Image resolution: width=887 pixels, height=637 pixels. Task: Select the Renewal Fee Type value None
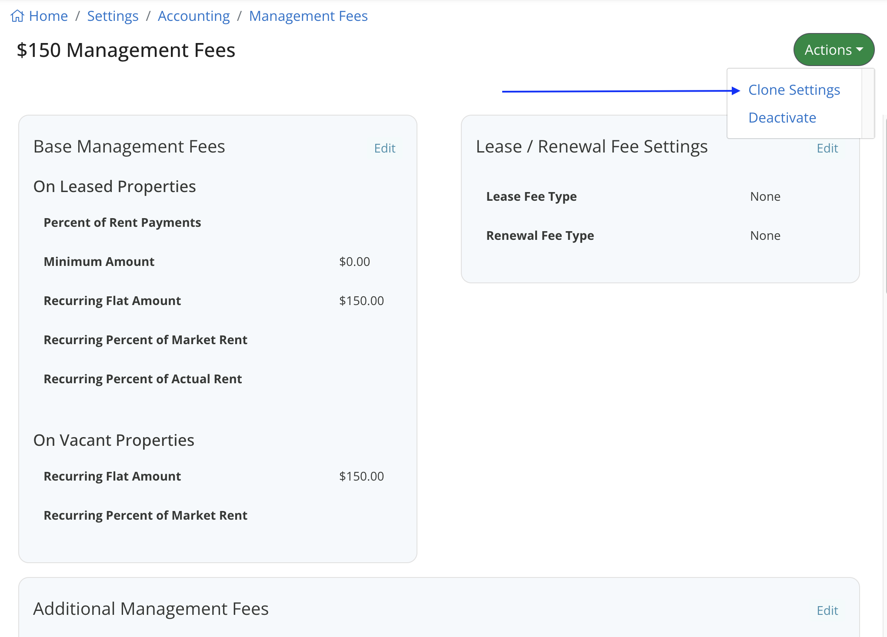tap(765, 235)
